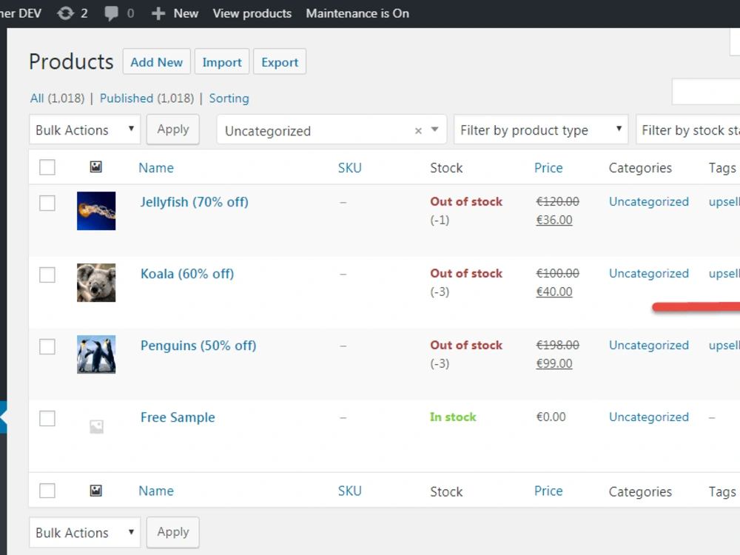Tick the Penguins (50% off) checkbox
Screen dimensions: 740x555
coord(47,346)
